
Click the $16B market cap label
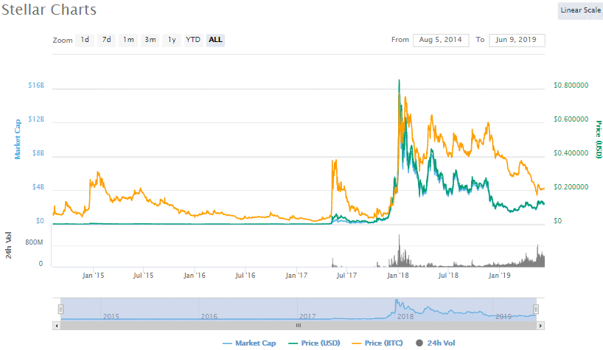point(36,85)
